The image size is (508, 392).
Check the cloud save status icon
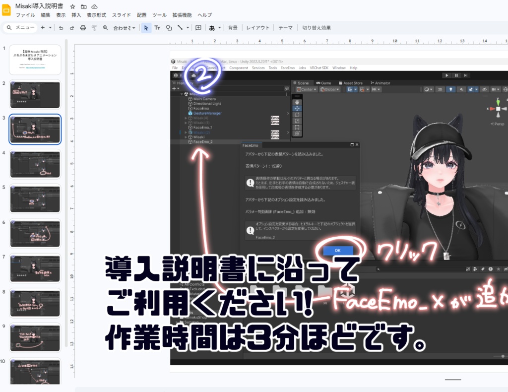(x=94, y=6)
